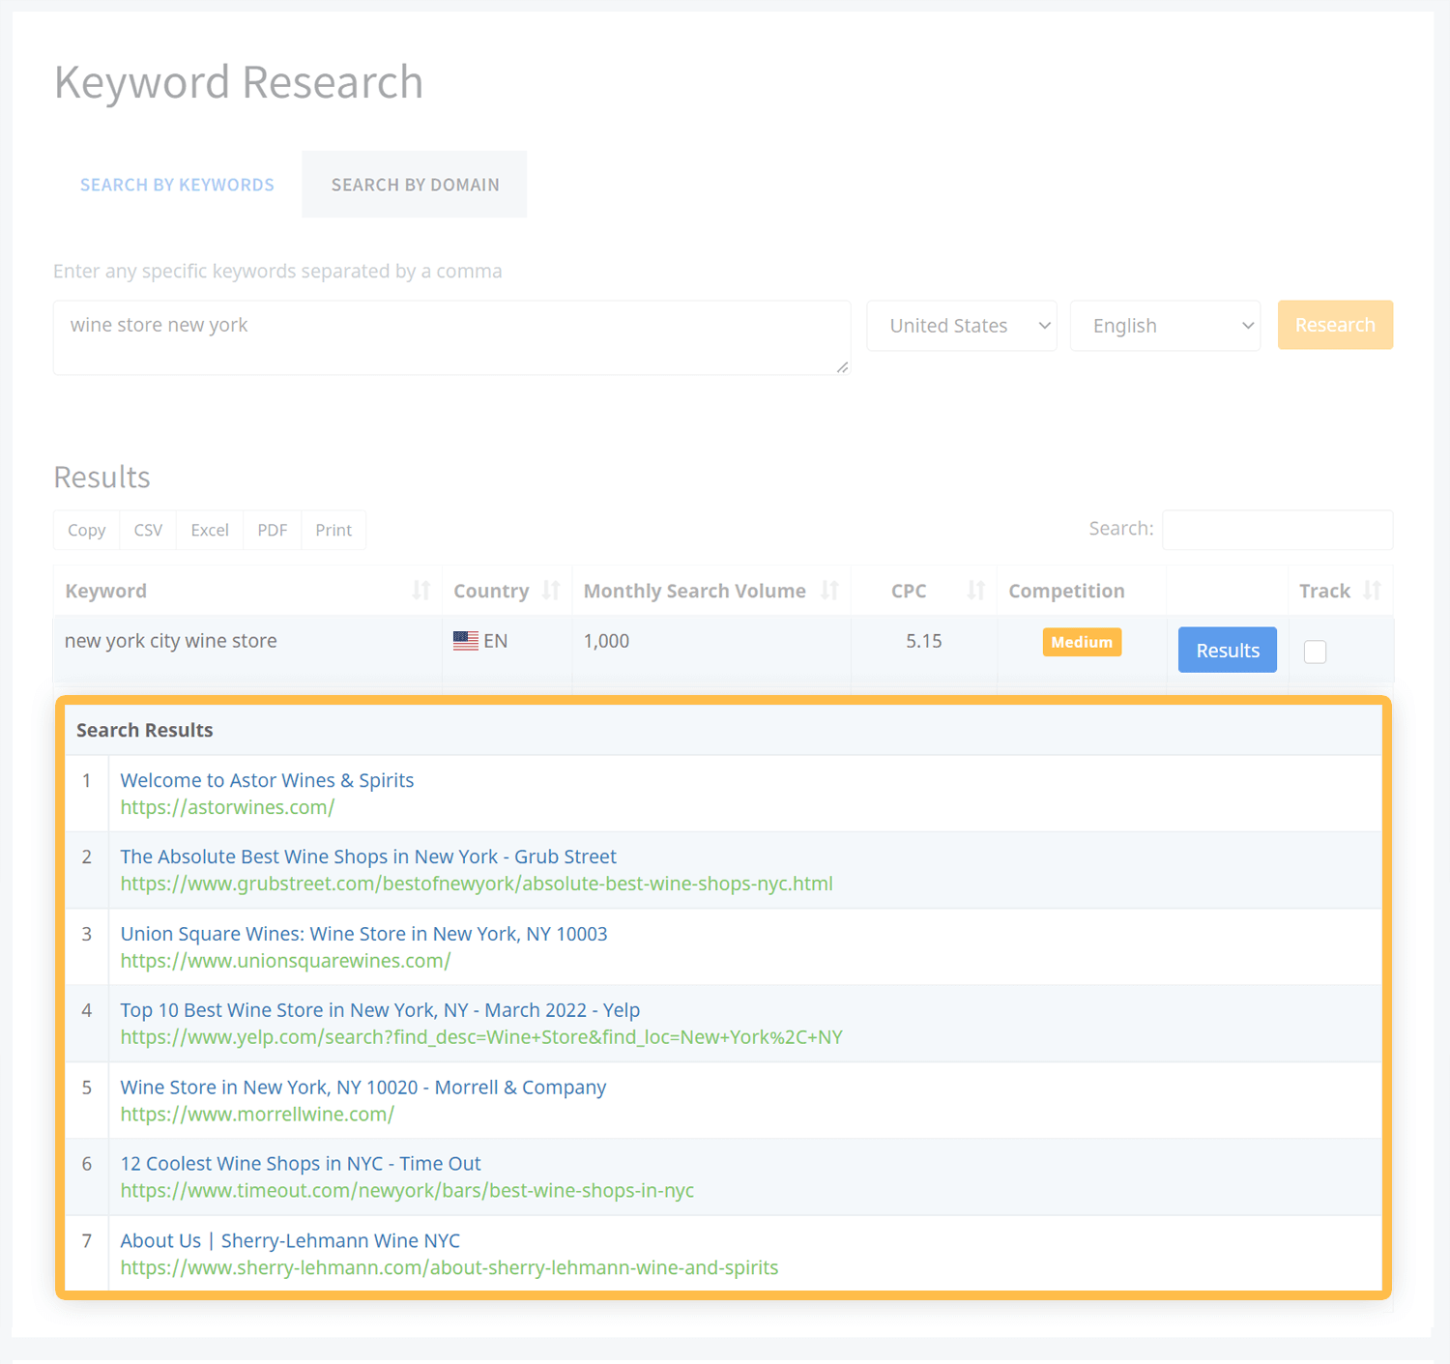Click the Medium competition badge
This screenshot has width=1450, height=1364.
(x=1081, y=643)
